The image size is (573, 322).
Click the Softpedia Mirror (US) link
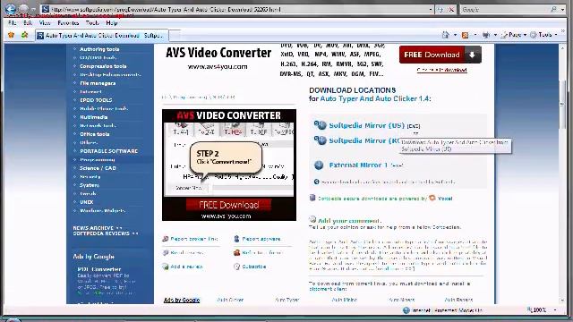[x=366, y=125]
